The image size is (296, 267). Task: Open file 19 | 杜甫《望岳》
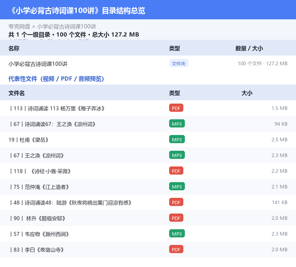(28, 140)
